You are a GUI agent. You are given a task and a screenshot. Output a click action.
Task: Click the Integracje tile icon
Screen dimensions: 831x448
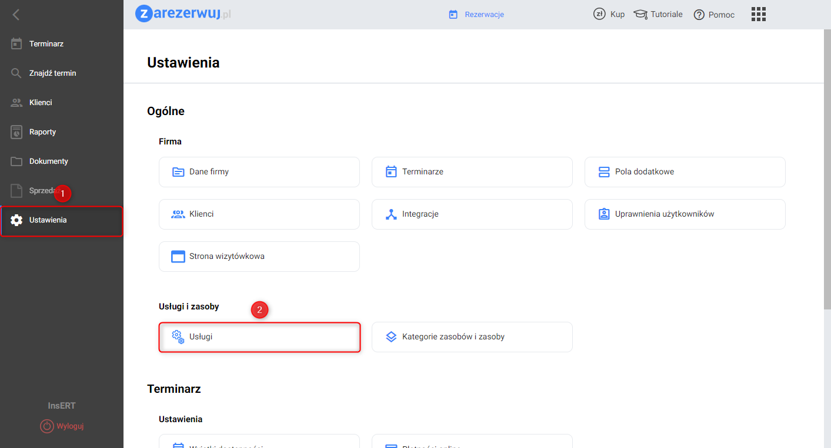click(391, 214)
